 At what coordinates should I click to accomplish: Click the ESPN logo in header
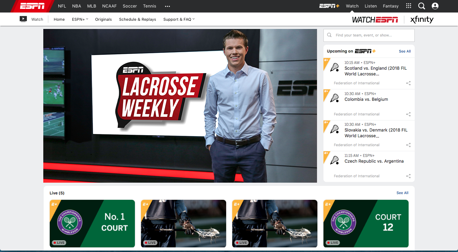point(32,6)
